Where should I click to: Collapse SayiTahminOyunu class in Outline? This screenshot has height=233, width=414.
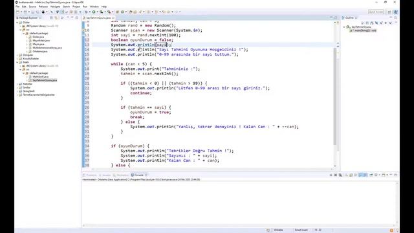click(344, 27)
